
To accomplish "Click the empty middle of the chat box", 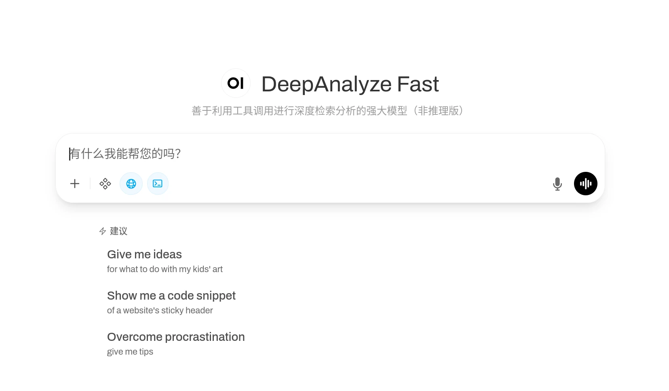I will pos(344,184).
